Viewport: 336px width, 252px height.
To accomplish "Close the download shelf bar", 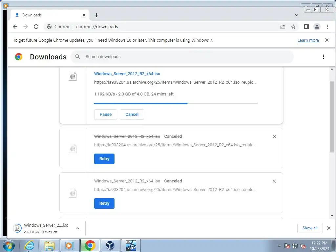I will click(x=329, y=228).
